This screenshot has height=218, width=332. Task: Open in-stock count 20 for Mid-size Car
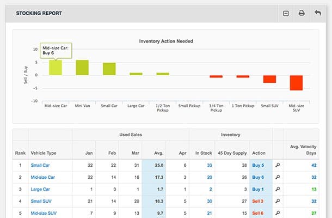210,177
